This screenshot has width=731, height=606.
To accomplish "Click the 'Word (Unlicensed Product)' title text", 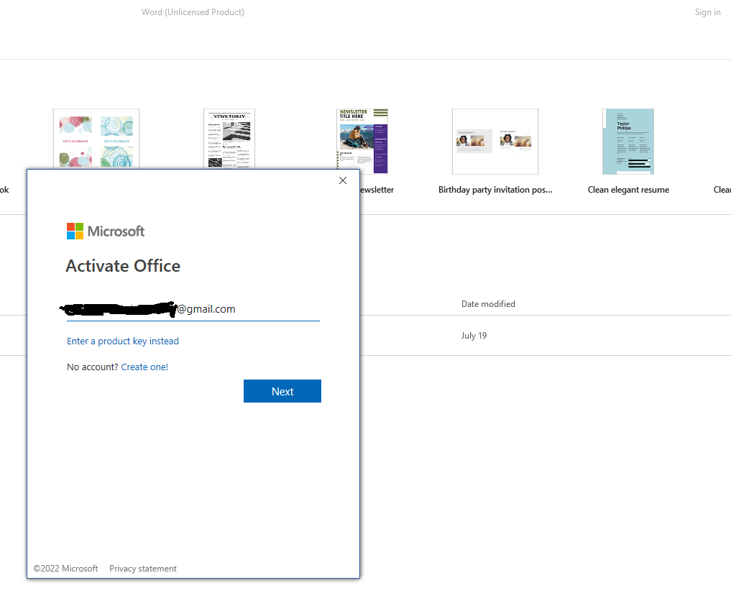I will (x=193, y=12).
